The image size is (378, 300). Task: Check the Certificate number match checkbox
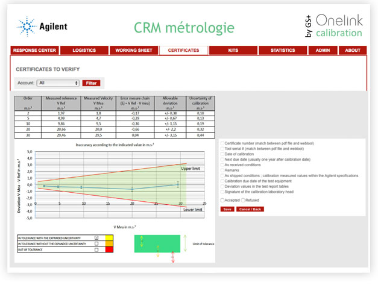(222, 143)
